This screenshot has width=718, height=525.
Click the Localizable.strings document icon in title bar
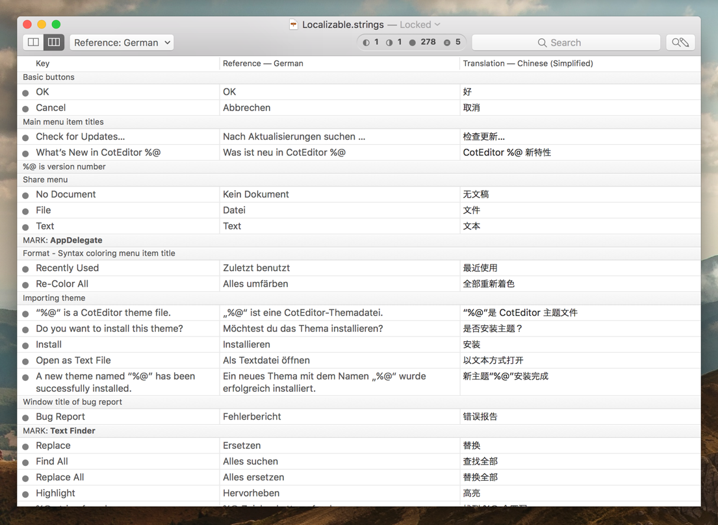[x=294, y=25]
